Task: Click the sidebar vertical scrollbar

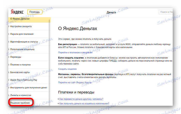Action: (49, 62)
